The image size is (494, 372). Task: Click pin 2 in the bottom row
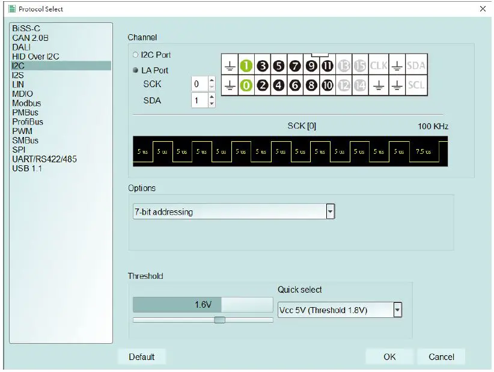click(x=262, y=85)
